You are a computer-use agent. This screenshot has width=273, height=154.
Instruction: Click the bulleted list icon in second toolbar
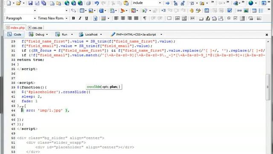click(261, 11)
